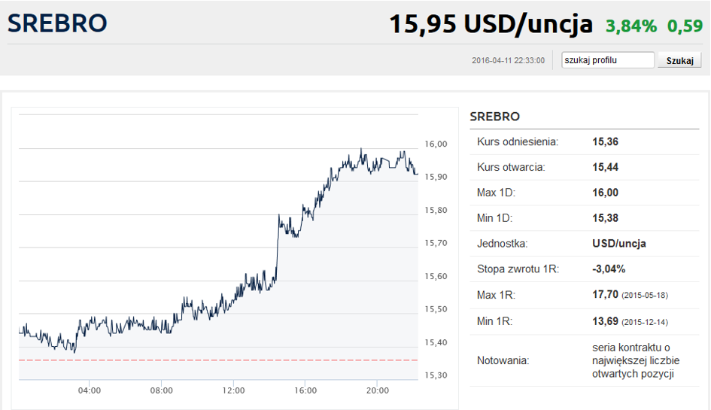Click the Notowania description text
The height and width of the screenshot is (410, 711).
point(636,360)
